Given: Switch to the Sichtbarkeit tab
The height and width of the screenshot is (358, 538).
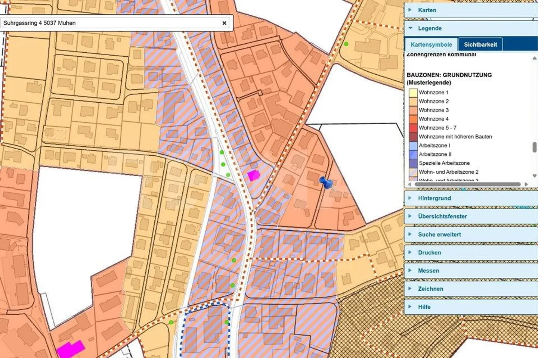Looking at the screenshot, I should [480, 44].
